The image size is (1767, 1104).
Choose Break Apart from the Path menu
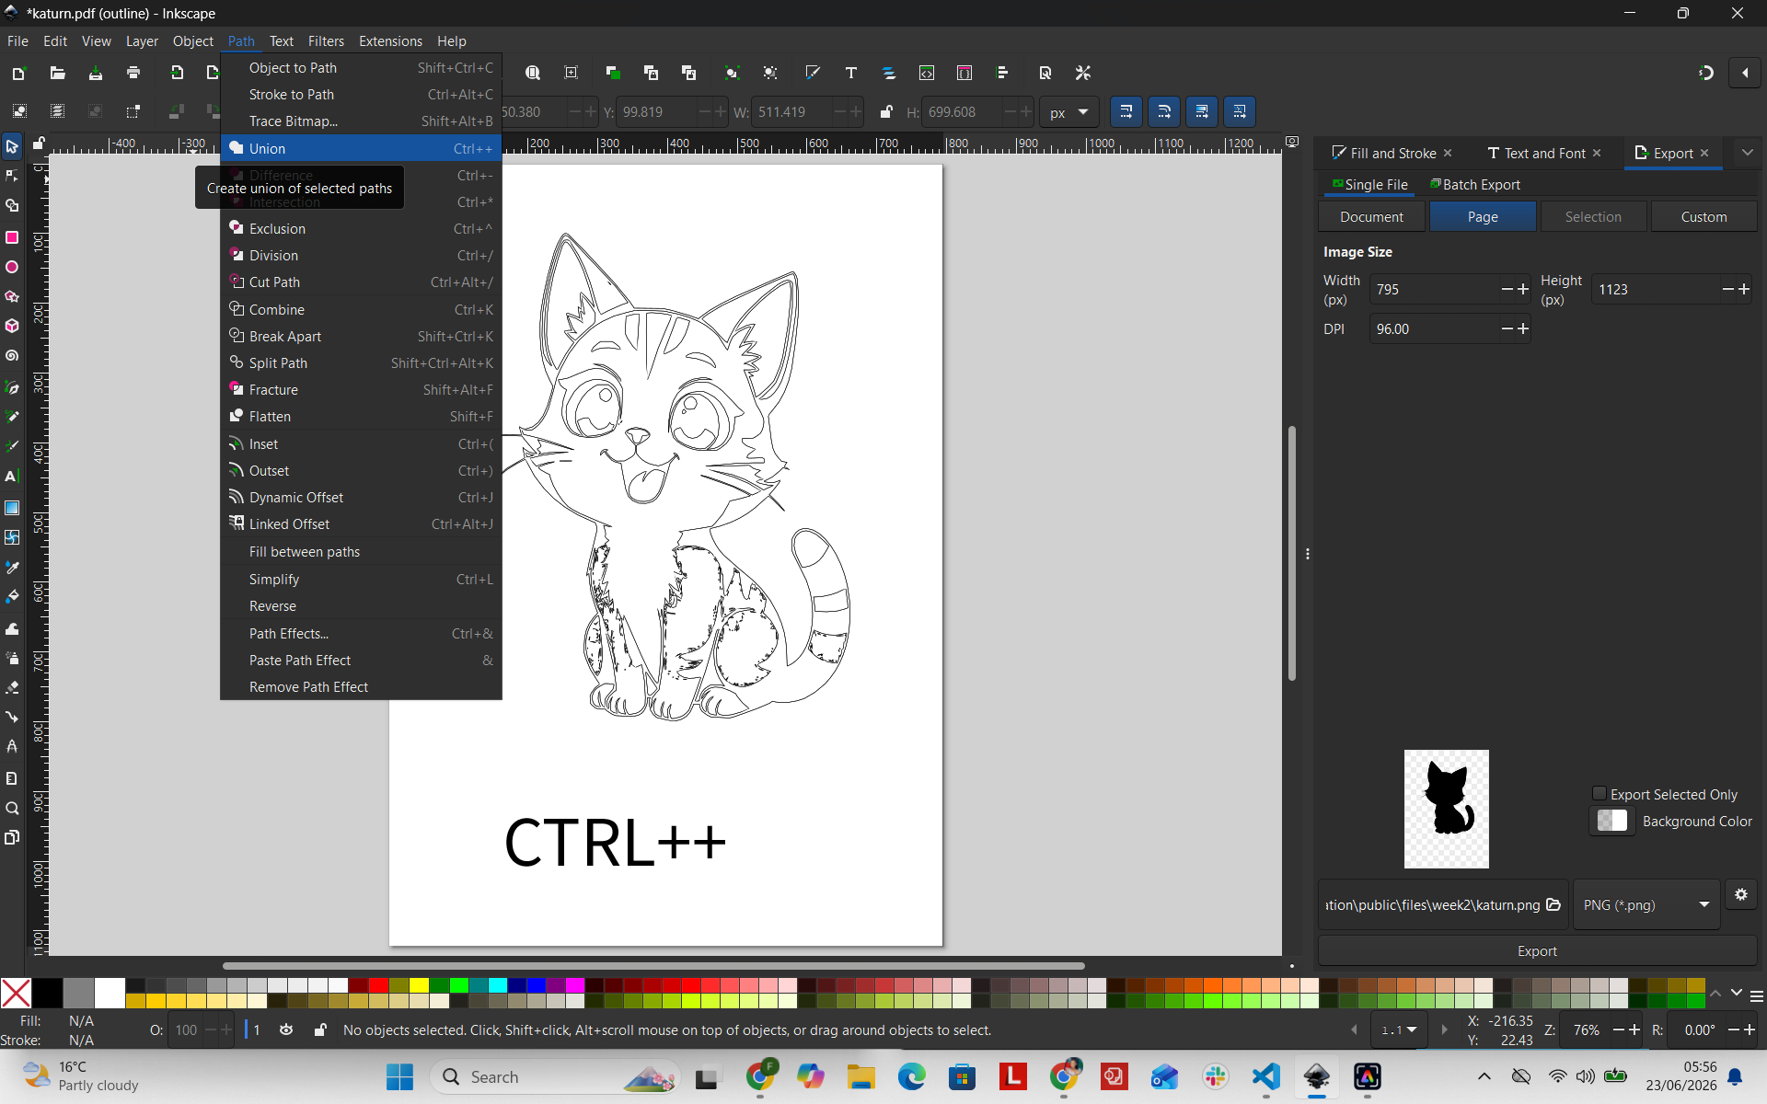pyautogui.click(x=361, y=336)
